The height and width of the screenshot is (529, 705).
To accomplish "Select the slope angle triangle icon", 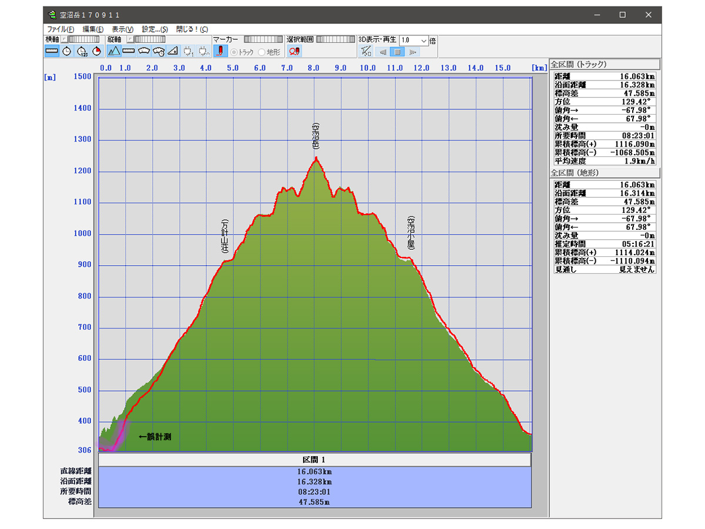I will click(x=173, y=51).
